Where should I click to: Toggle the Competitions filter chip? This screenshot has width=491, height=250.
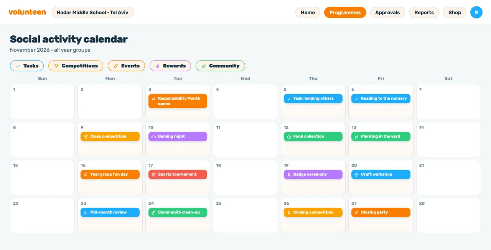click(x=76, y=66)
